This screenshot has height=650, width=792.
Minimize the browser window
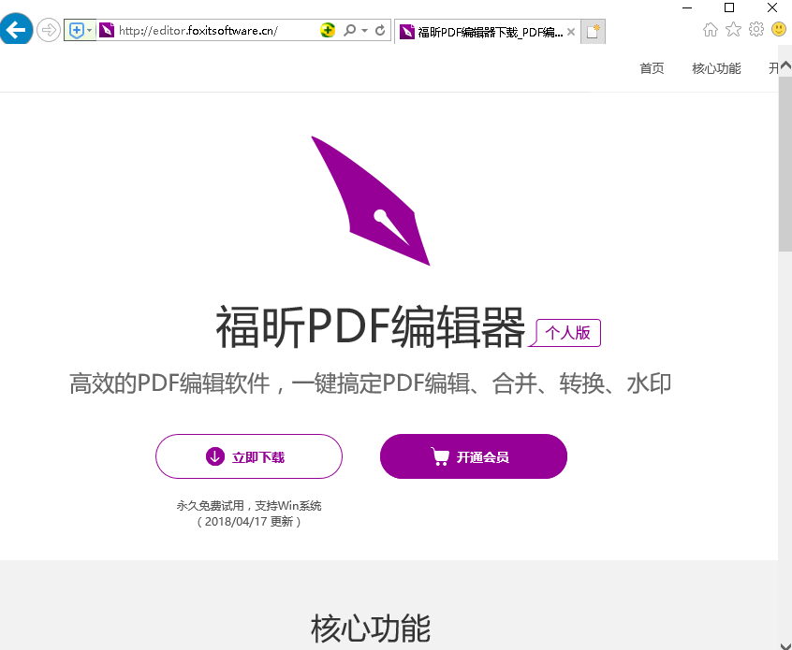[687, 7]
